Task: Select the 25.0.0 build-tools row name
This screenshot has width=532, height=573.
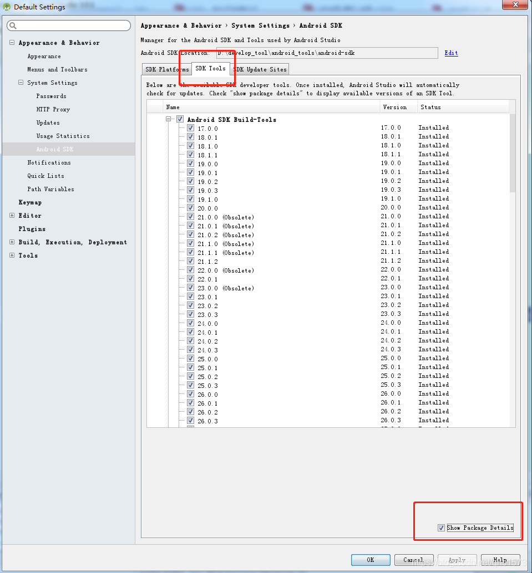Action: [208, 359]
